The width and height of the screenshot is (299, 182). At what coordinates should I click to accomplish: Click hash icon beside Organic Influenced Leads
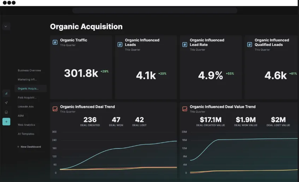click(120, 45)
